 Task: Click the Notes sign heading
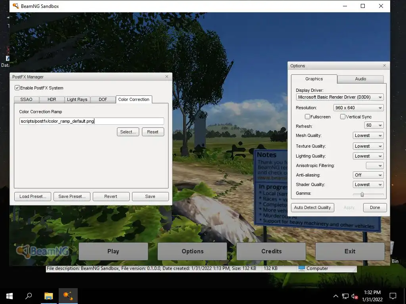tap(266, 155)
